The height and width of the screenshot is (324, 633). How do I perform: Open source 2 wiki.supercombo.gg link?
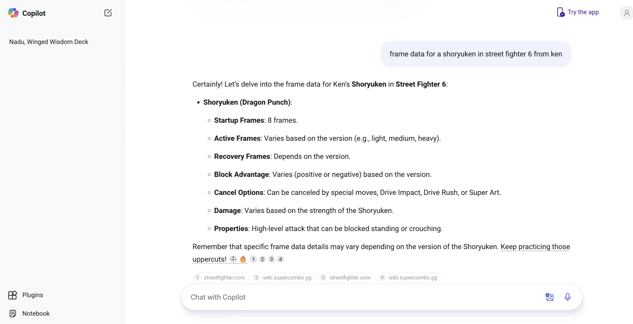coord(284,277)
